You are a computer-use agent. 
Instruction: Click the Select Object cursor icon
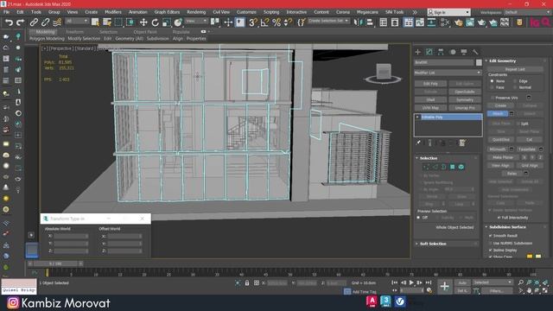click(x=95, y=22)
